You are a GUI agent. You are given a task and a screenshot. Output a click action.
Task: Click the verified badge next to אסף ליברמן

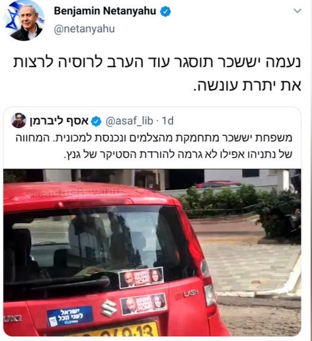96,121
